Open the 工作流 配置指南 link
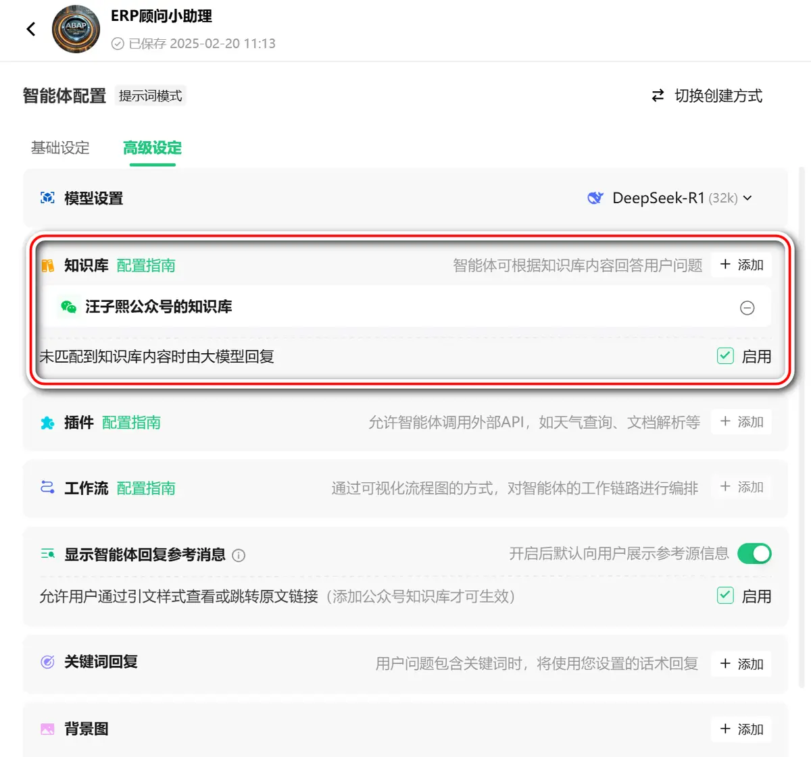The height and width of the screenshot is (757, 811). 146,488
